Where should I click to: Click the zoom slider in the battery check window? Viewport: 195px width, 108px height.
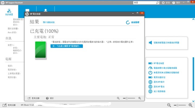pyautogui.click(x=129, y=98)
